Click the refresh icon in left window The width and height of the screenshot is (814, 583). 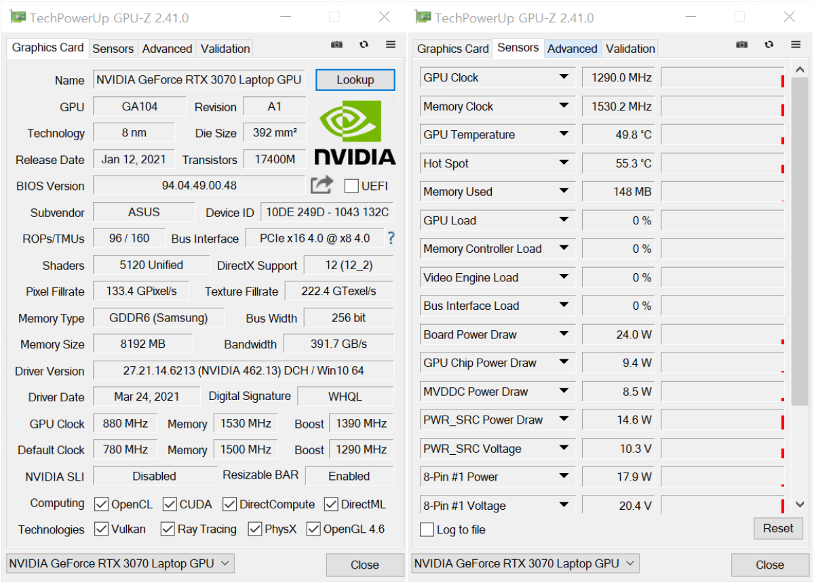pyautogui.click(x=364, y=45)
